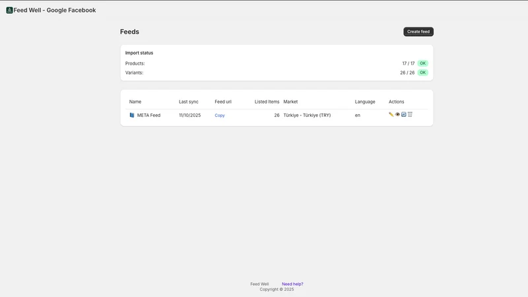528x297 pixels.
Task: Click the listed items value 26
Action: coord(277,115)
